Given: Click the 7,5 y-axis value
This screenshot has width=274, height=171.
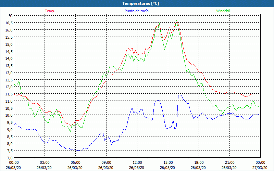Looking at the screenshot, I should tap(10, 151).
